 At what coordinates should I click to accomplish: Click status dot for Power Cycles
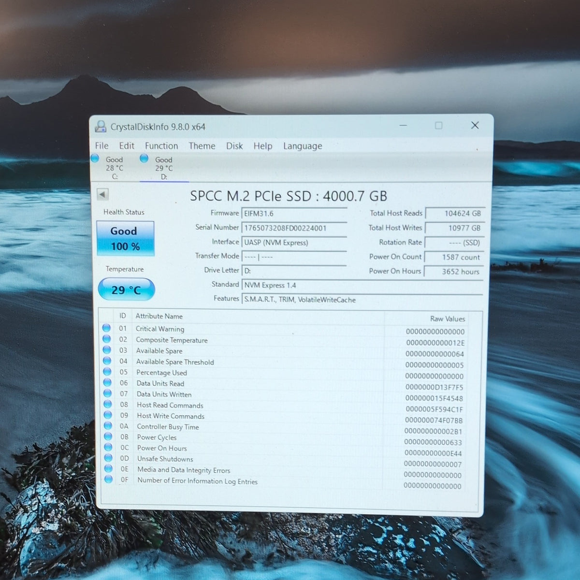107,436
